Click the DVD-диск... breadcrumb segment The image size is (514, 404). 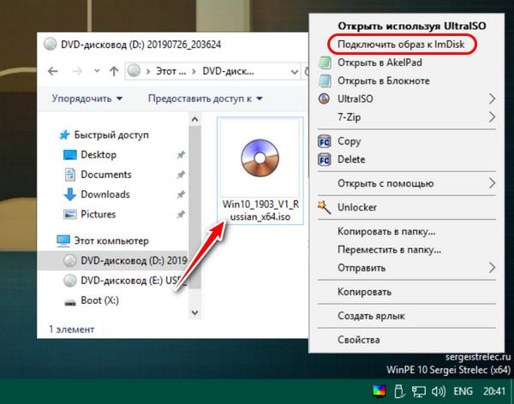228,71
